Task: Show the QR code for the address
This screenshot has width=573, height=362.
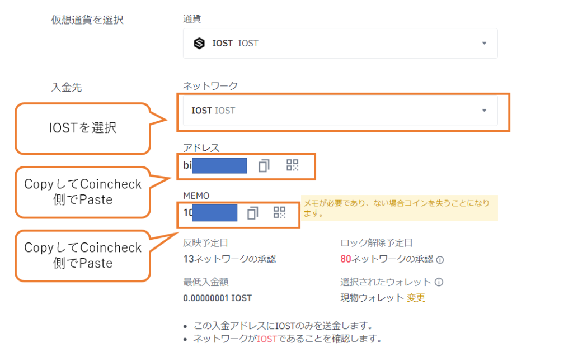Action: [x=293, y=165]
